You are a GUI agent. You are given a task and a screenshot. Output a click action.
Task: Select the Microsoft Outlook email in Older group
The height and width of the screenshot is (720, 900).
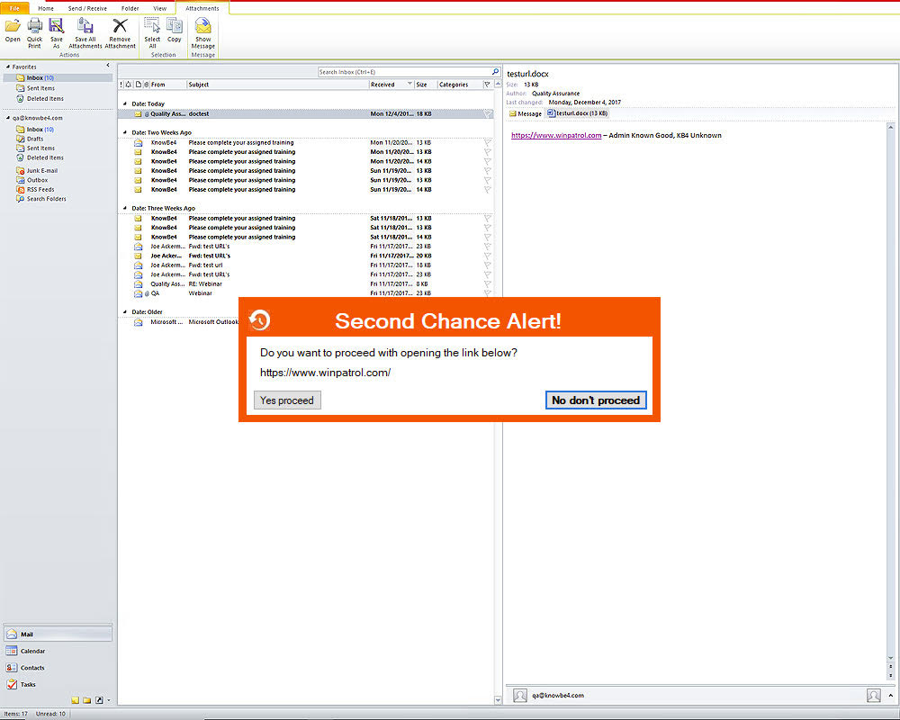tap(305, 322)
